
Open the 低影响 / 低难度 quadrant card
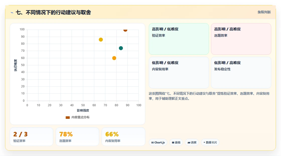(179, 73)
